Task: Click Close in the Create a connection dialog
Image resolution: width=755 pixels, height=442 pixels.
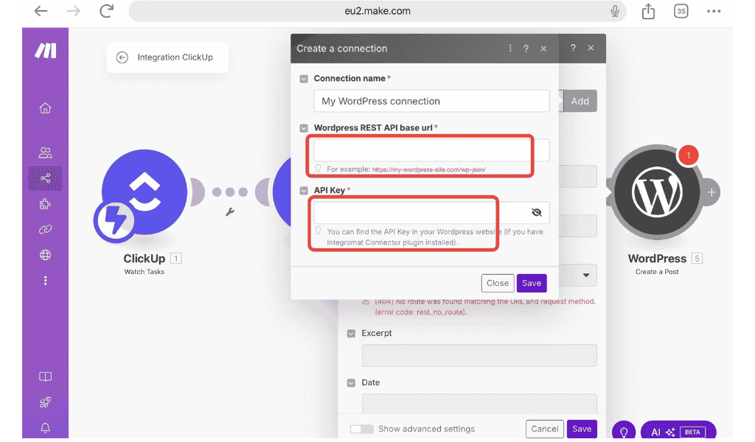Action: (x=498, y=284)
